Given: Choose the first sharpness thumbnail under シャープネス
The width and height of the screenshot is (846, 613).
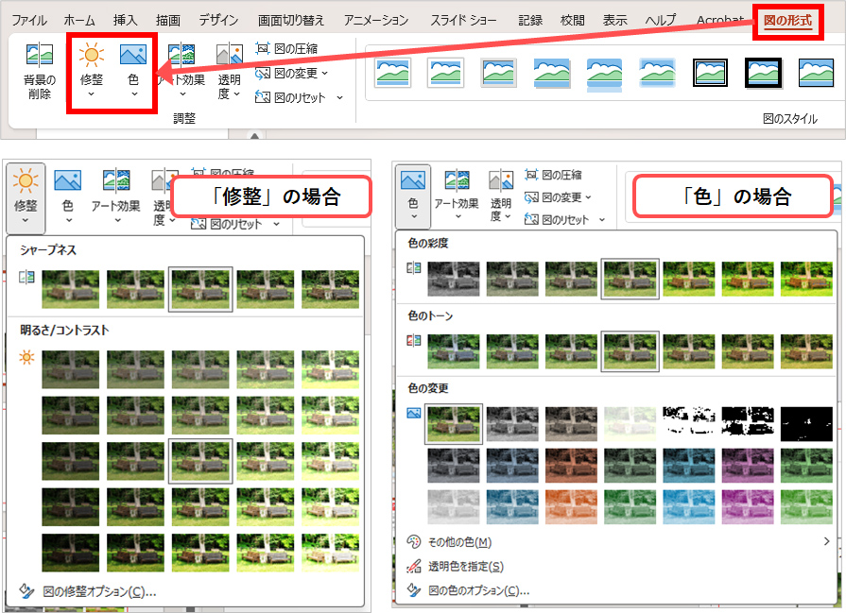Looking at the screenshot, I should click(70, 289).
